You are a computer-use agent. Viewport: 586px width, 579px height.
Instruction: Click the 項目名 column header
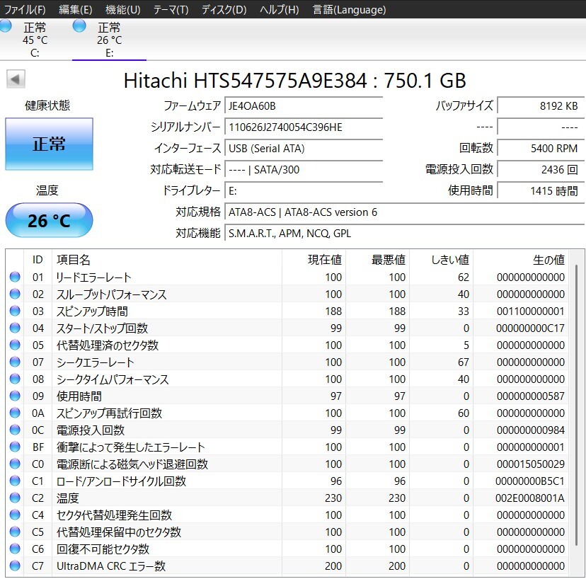tap(74, 260)
